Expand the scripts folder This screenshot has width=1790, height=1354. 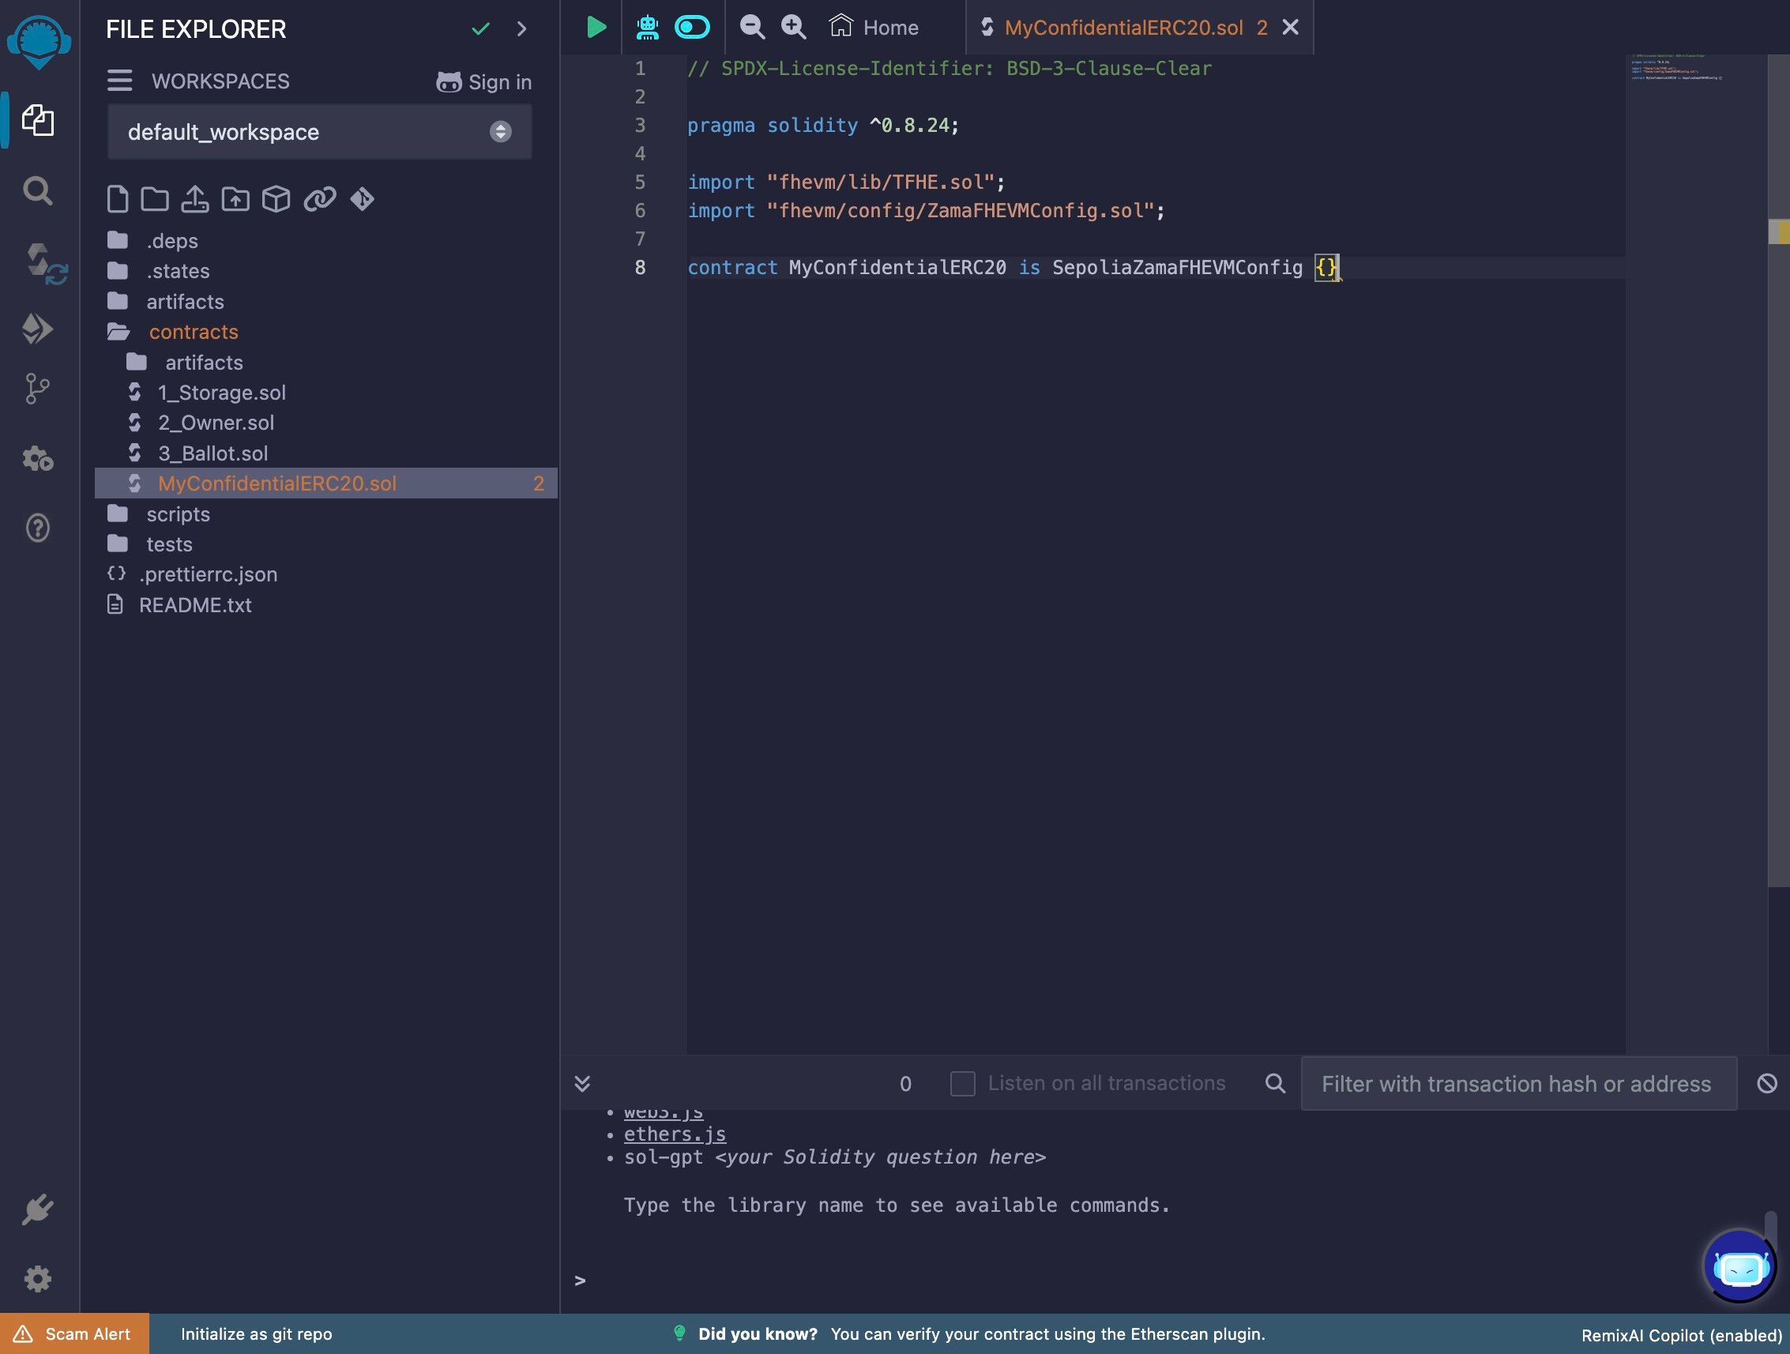[177, 514]
